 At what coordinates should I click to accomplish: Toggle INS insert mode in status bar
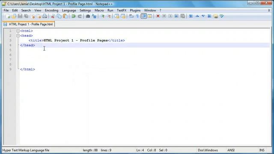click(x=262, y=150)
